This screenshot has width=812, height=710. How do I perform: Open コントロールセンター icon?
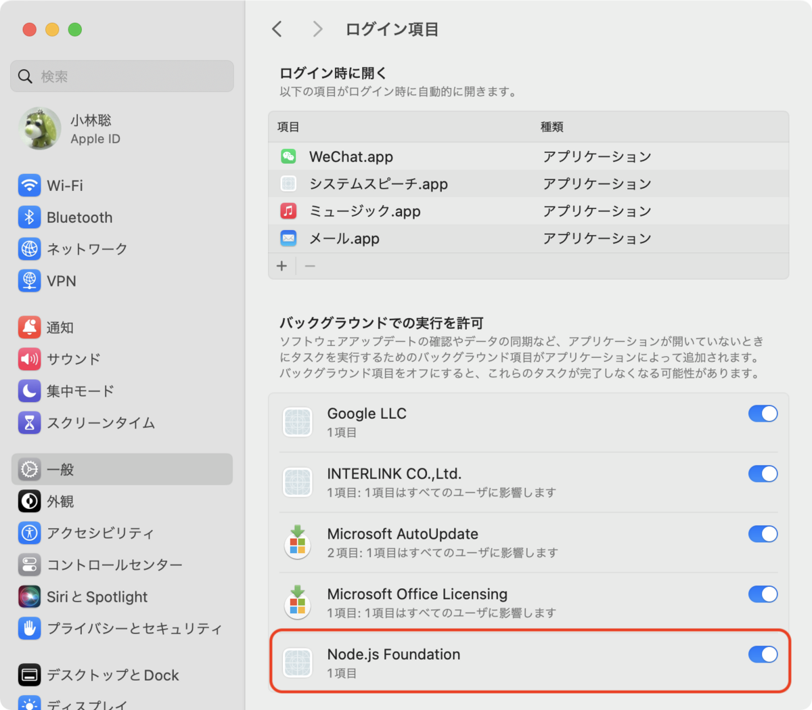tap(29, 565)
